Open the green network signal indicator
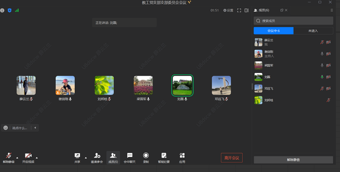 (17, 10)
